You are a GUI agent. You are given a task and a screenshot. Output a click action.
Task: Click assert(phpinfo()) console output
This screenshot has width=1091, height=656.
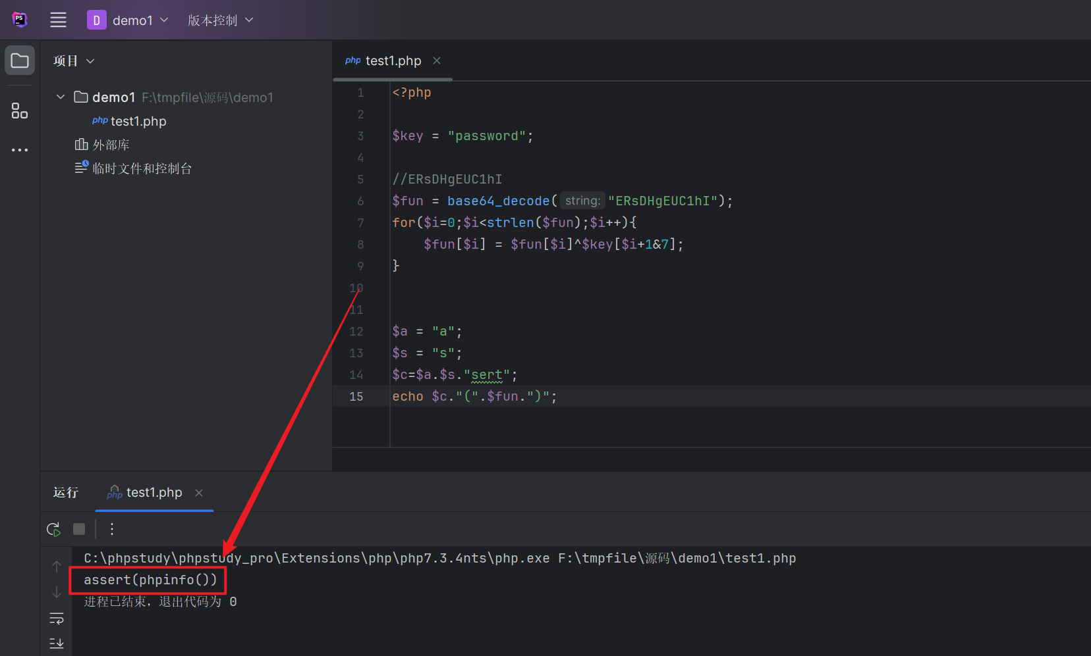coord(150,580)
